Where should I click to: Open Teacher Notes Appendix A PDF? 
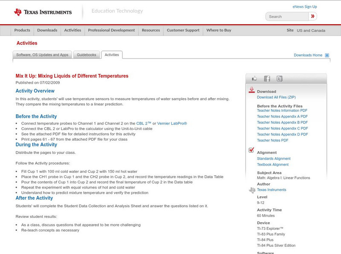[282, 117]
